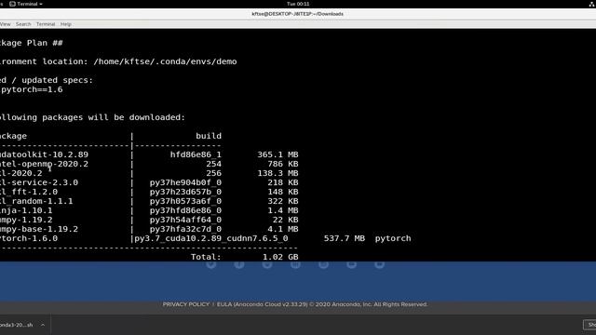Click the mkl-service-2.3.0 package name
Viewport: 596px width, 335px height.
[39, 182]
